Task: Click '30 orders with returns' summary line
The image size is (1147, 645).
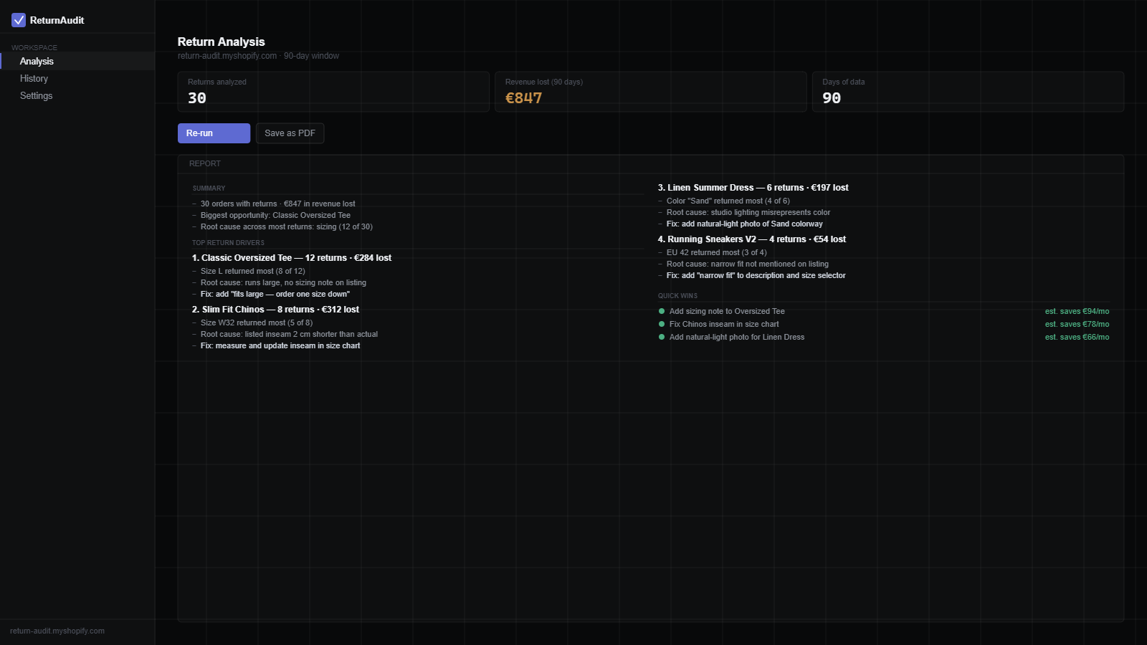Action: [278, 204]
